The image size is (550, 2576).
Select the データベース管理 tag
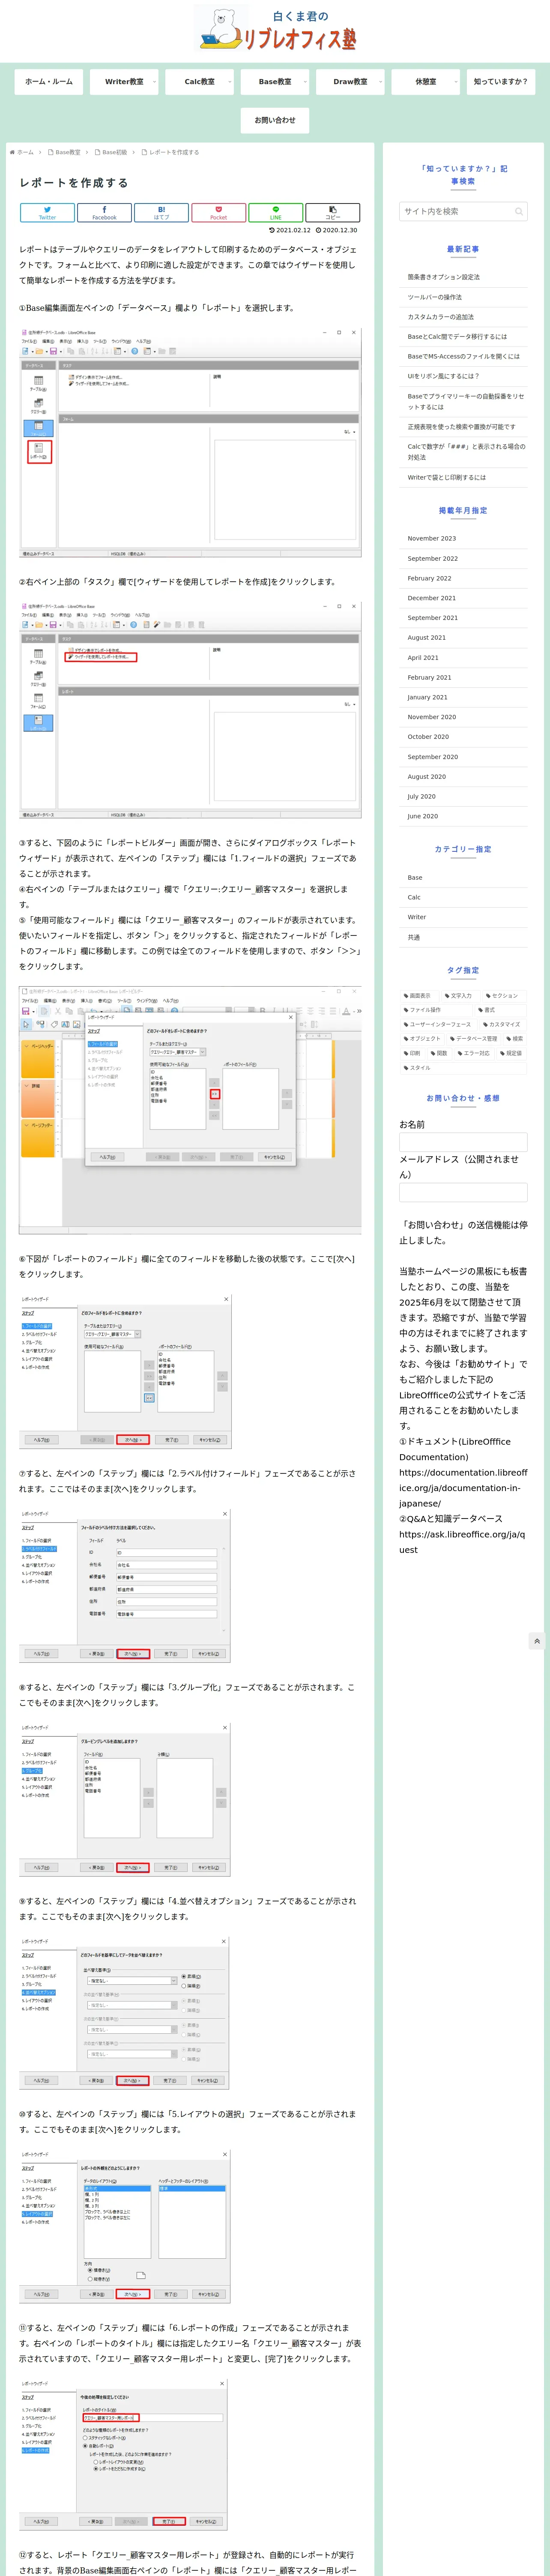(x=473, y=1039)
